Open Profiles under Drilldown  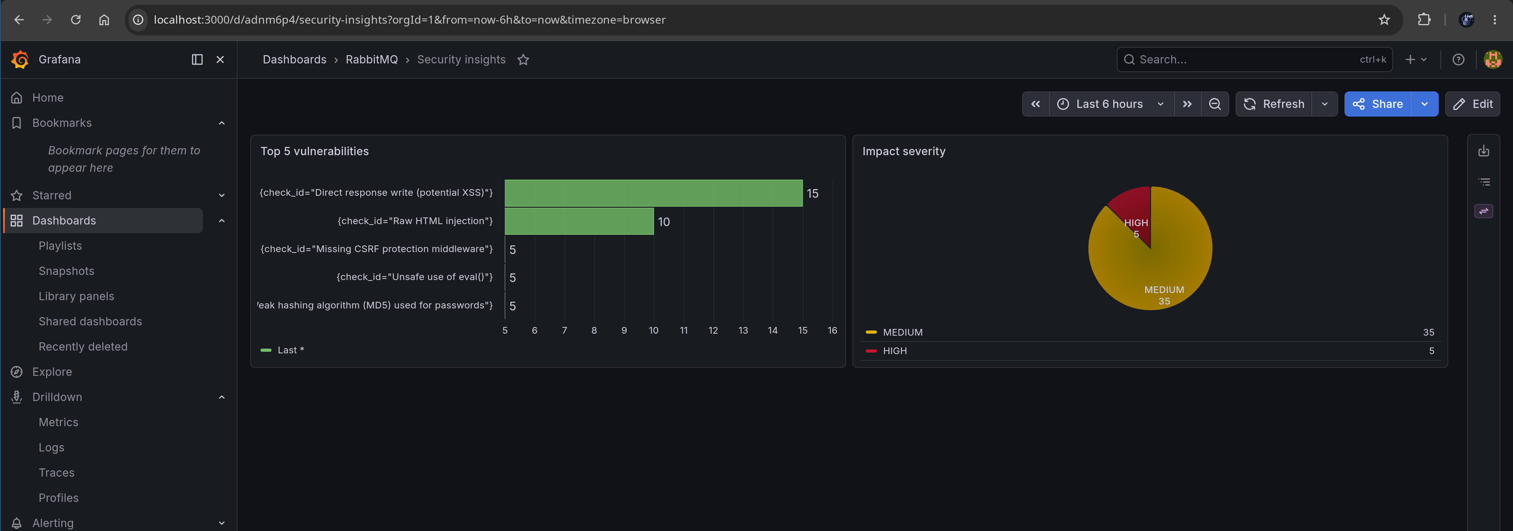[x=58, y=498]
